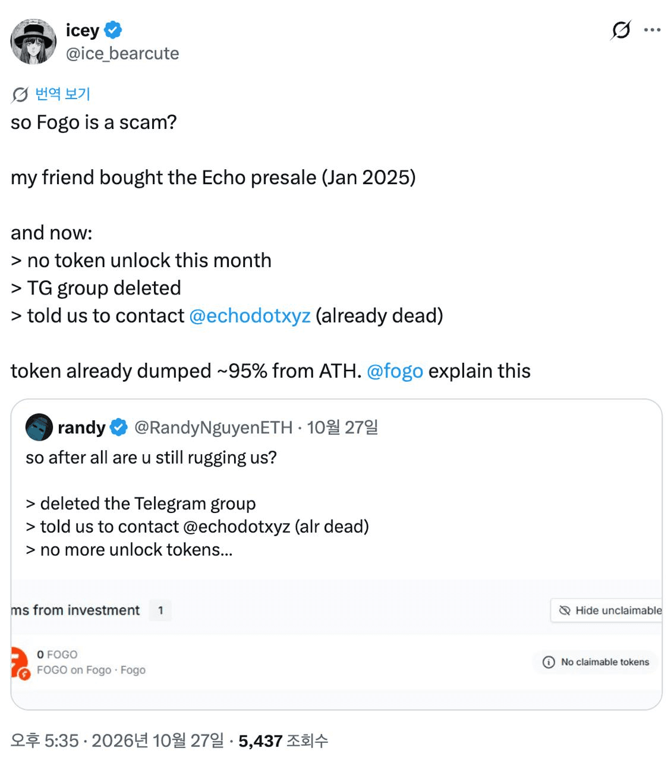Click the quoted tweet's 10월 27일 date

click(x=342, y=427)
